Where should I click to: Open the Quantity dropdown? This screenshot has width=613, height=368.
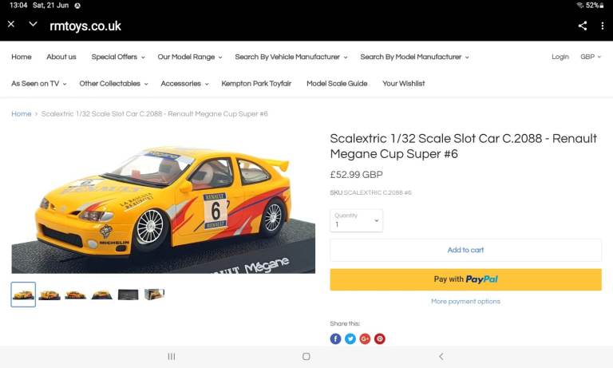[x=356, y=221]
